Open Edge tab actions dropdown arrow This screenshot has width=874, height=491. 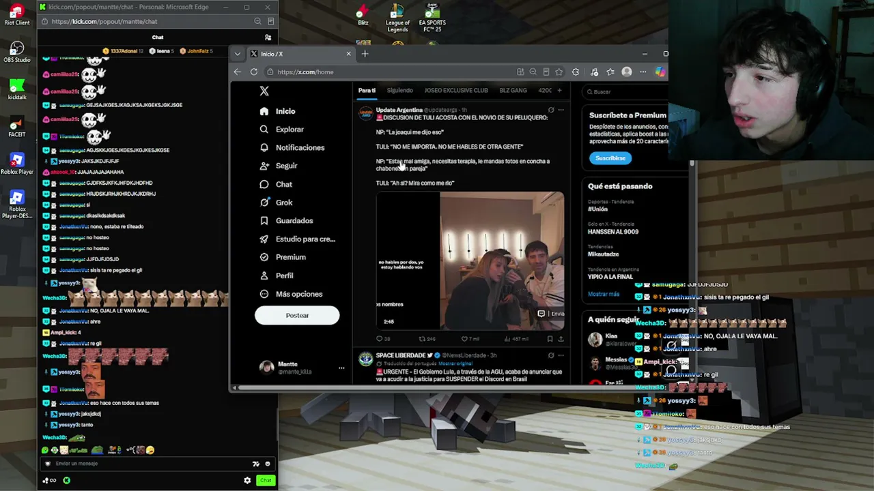237,54
